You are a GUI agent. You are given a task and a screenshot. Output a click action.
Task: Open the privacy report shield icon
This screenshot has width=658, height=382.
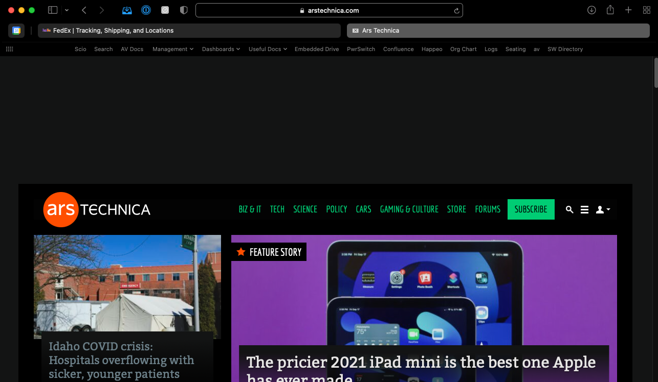[x=184, y=10]
